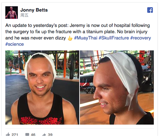View the 39 shares count
This screenshot has width=161, height=139.
point(50,135)
